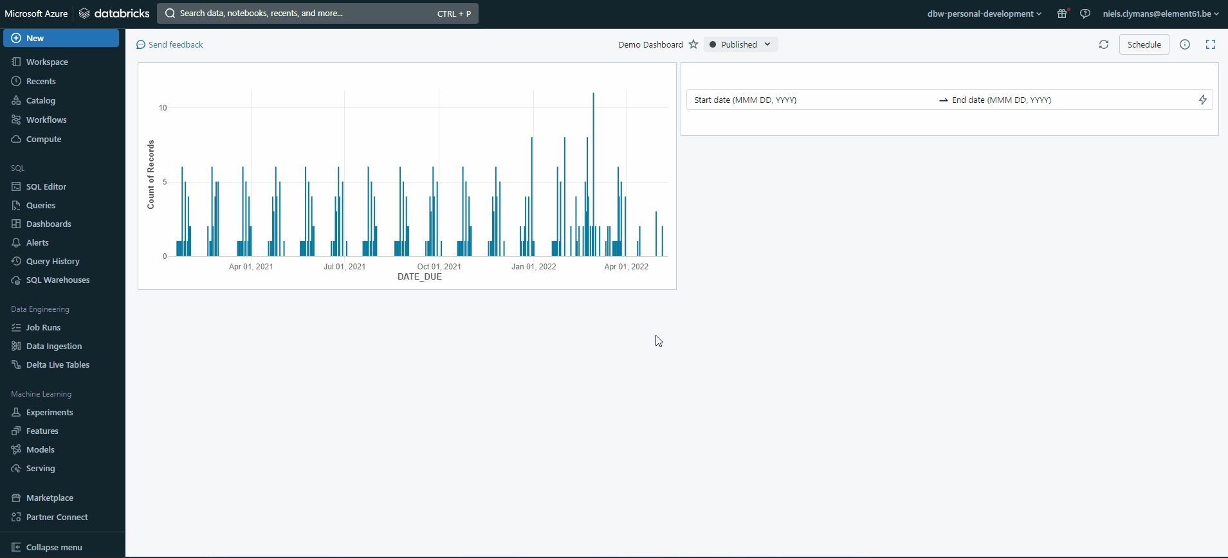The image size is (1228, 558).
Task: Click the search data and notebooks field
Action: click(318, 14)
